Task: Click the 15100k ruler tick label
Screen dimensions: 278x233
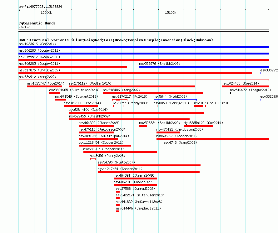Action: click(171, 13)
